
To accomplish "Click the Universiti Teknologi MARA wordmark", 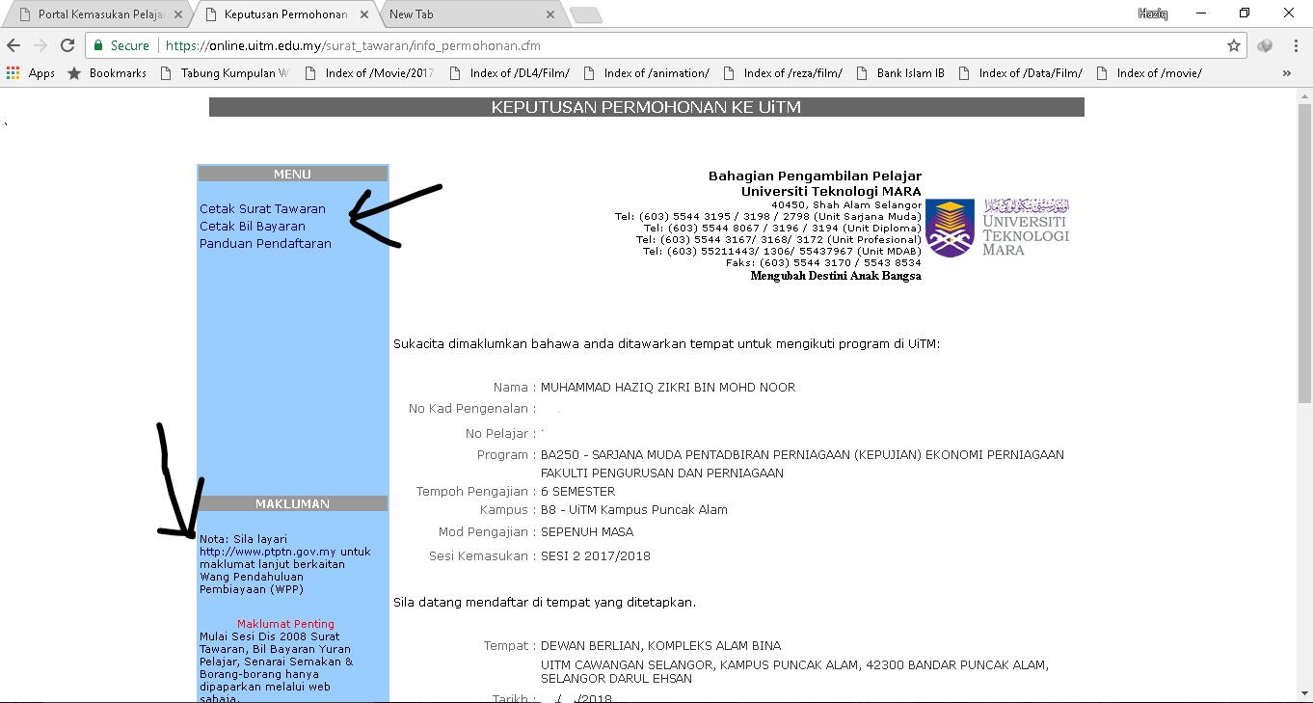I will click(1026, 228).
